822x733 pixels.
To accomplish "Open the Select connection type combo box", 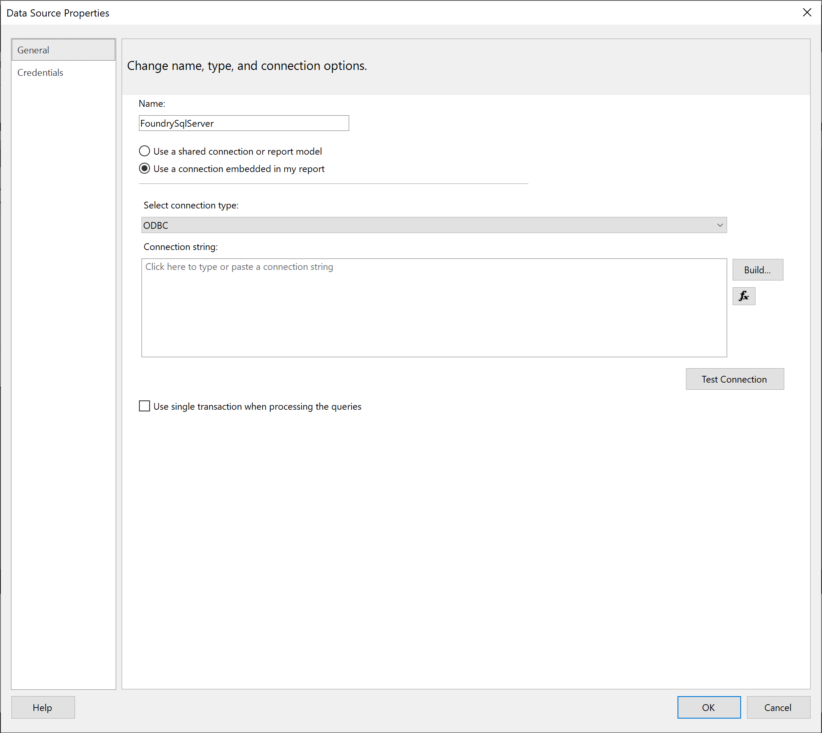I will pos(434,225).
